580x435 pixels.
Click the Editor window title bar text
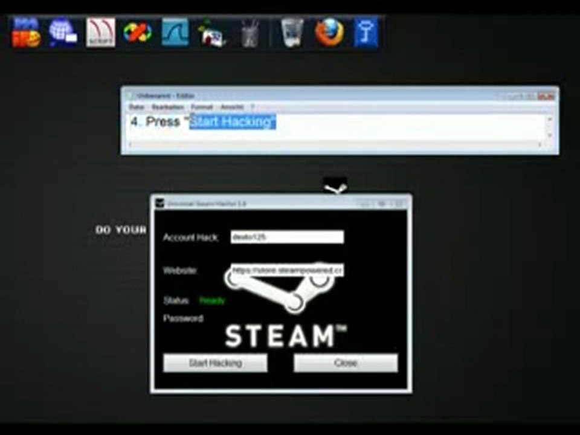click(166, 96)
